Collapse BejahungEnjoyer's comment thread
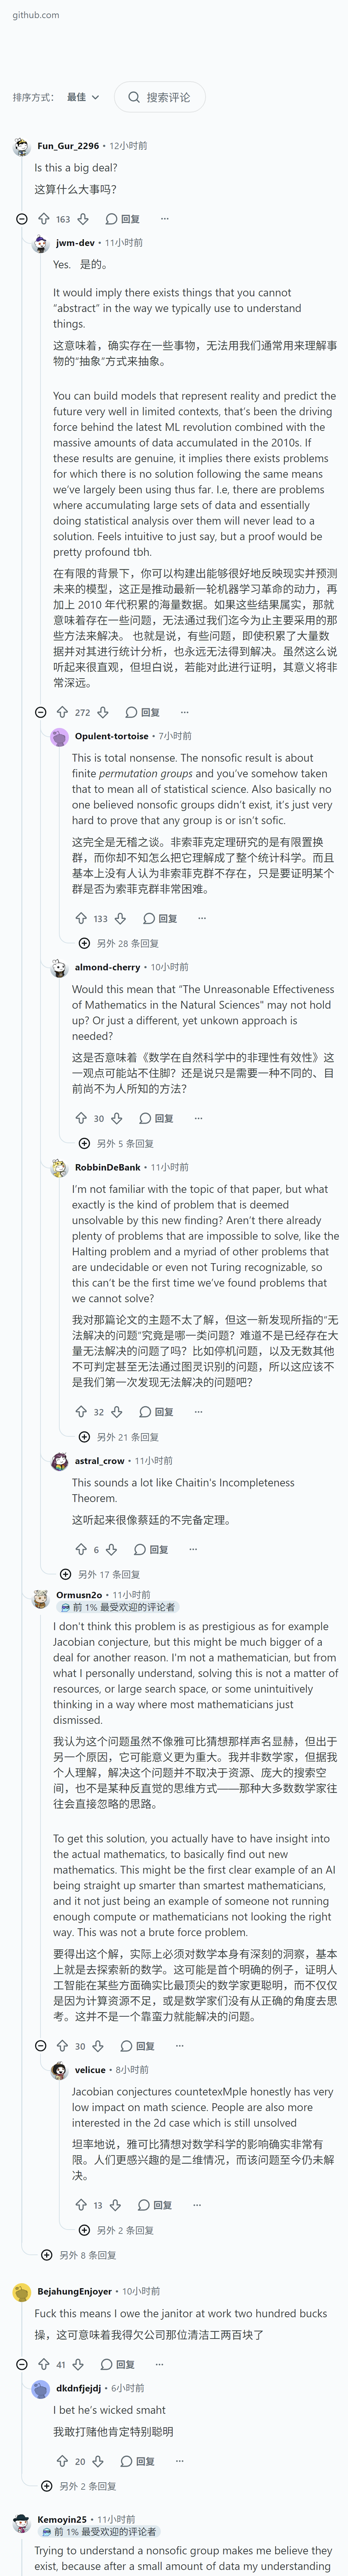The image size is (348, 2576). [x=22, y=2364]
